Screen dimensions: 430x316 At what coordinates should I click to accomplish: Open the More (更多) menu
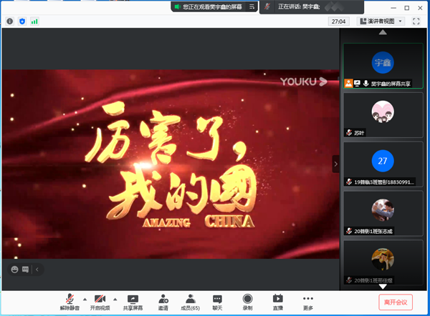click(308, 302)
